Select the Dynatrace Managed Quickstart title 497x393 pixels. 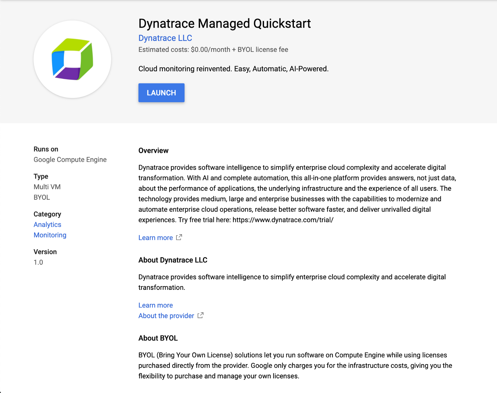pyautogui.click(x=225, y=24)
